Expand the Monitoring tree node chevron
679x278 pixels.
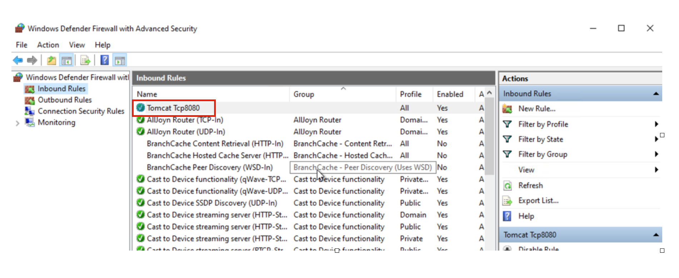coord(18,123)
